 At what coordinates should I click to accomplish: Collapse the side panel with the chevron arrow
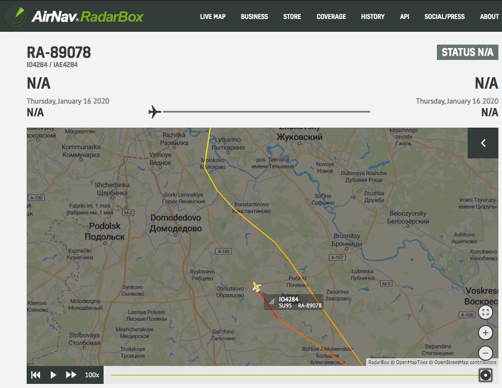(483, 143)
